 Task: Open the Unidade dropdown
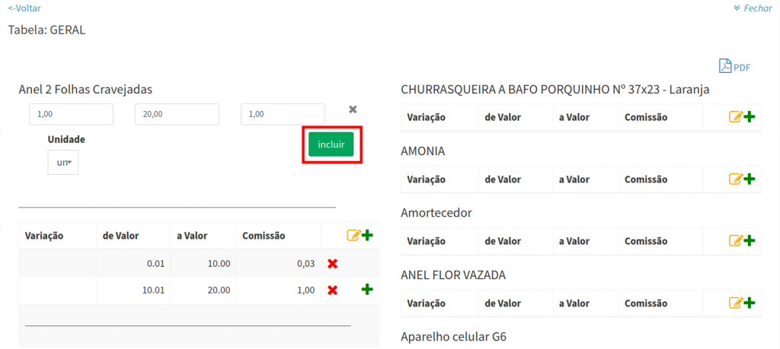[63, 163]
